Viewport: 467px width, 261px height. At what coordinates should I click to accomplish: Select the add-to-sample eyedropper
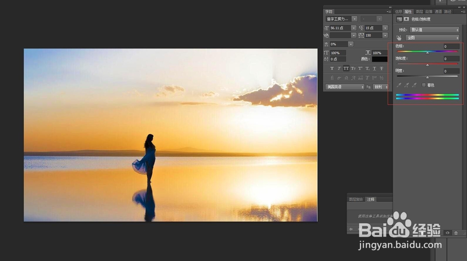[407, 85]
